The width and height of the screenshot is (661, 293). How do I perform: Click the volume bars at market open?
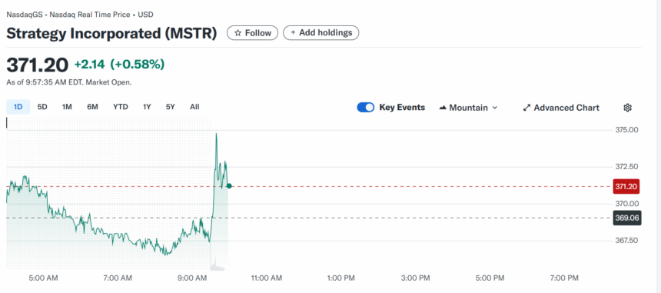(218, 265)
